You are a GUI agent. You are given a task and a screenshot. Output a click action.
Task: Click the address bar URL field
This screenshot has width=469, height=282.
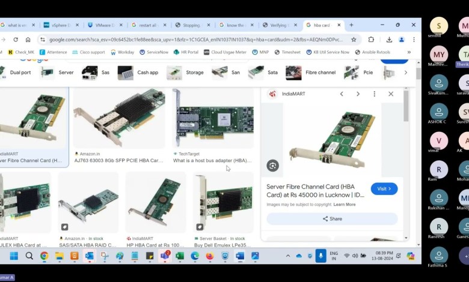[x=196, y=40]
